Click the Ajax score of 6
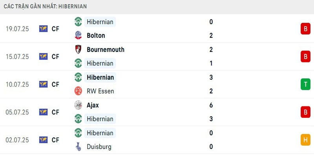 tap(211, 105)
